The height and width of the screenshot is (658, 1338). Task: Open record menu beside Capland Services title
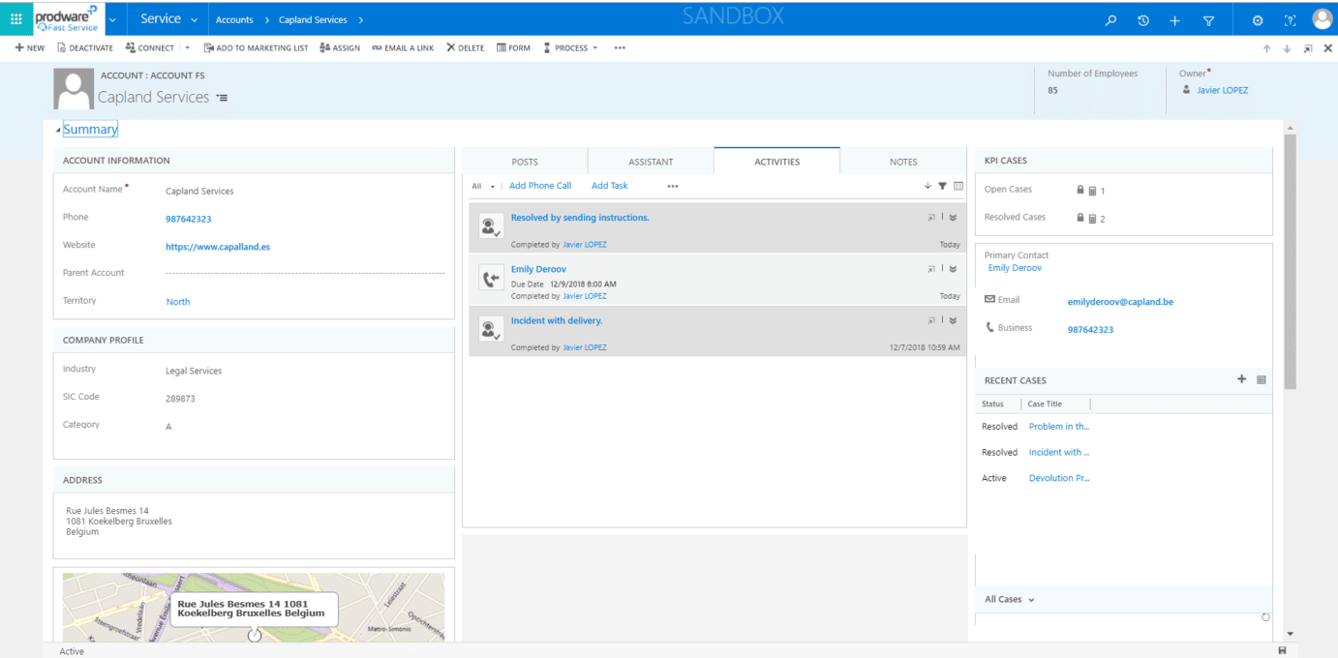pos(222,98)
